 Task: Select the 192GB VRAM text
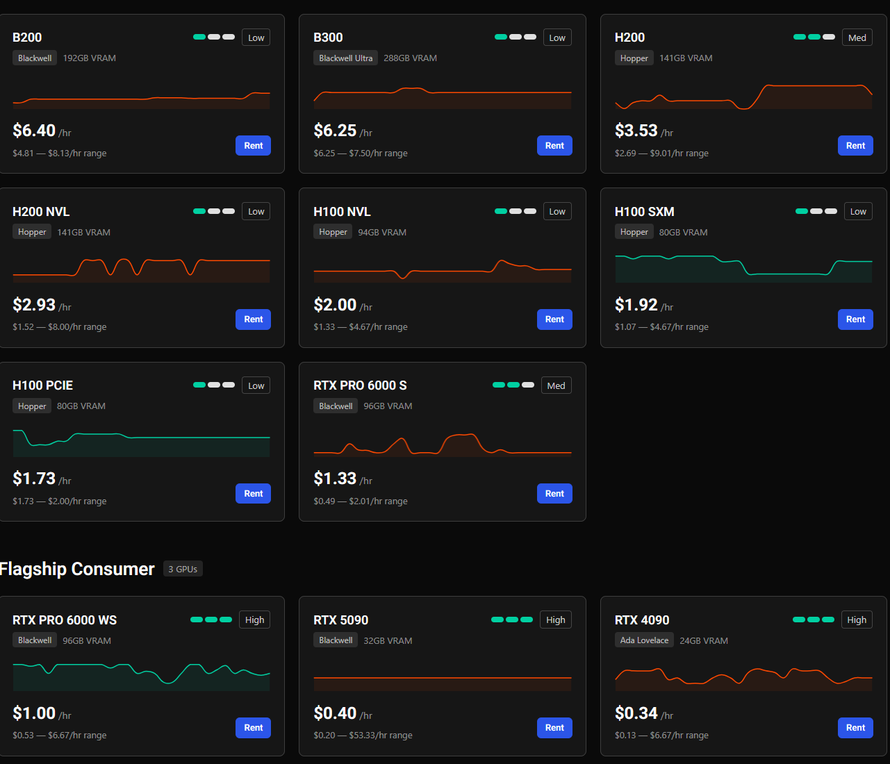tap(90, 58)
